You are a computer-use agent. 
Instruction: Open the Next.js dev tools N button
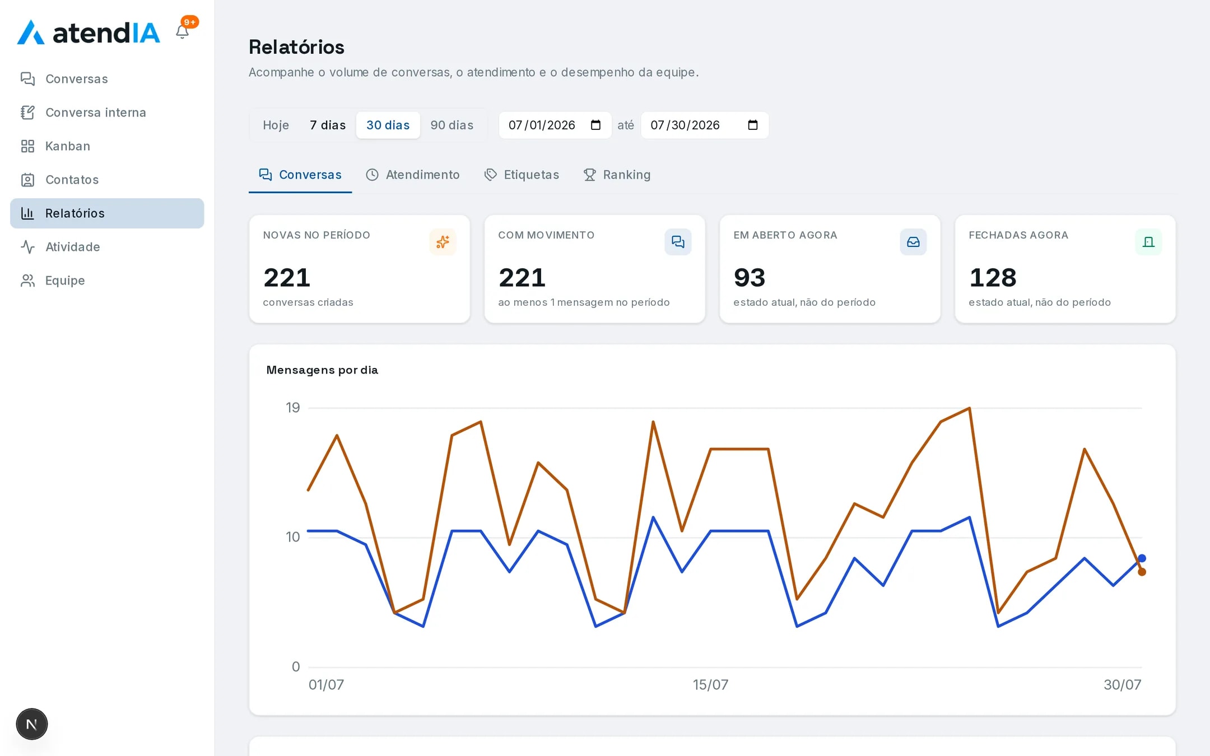(x=32, y=724)
